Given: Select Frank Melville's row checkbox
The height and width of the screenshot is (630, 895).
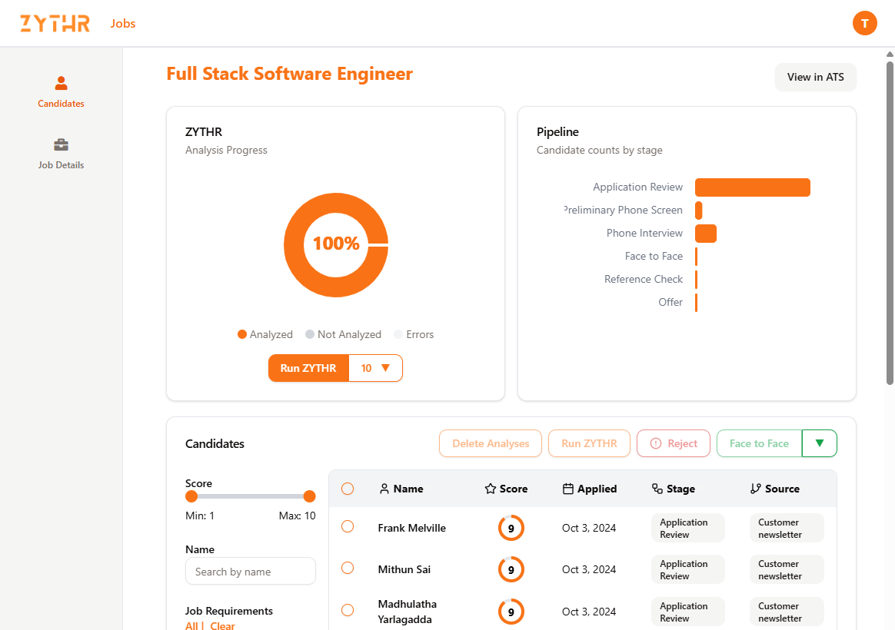Looking at the screenshot, I should [348, 526].
